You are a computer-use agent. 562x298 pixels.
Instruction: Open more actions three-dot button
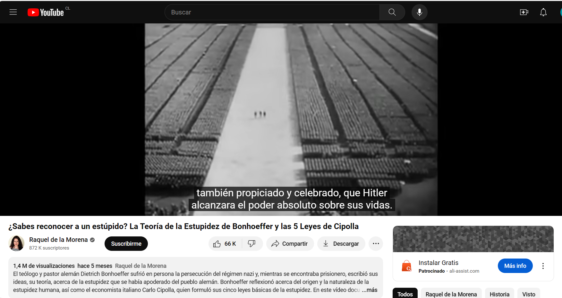click(376, 244)
